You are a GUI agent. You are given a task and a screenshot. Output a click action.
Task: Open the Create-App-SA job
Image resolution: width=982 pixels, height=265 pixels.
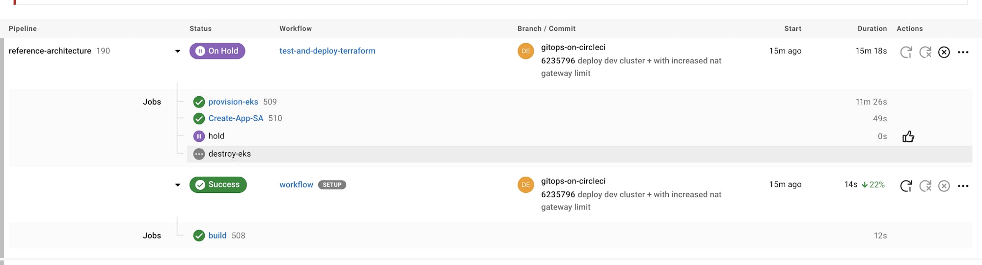tap(236, 118)
